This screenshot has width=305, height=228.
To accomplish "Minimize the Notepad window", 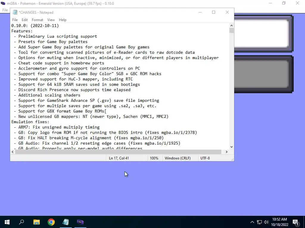I will click(200, 12).
